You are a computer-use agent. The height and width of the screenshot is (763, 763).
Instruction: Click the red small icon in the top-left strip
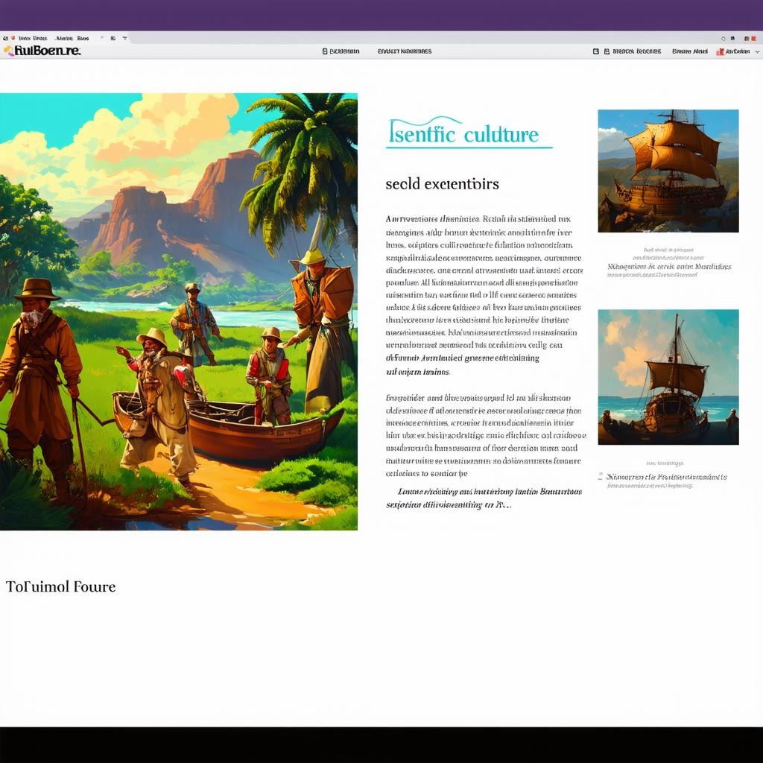tap(13, 38)
